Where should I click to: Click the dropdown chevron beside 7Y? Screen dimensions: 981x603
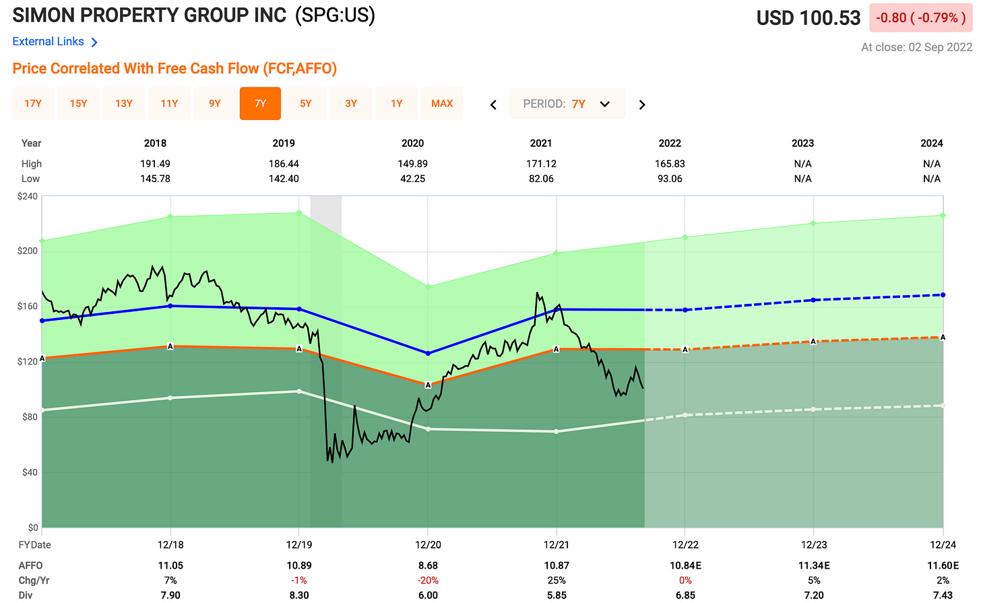tap(605, 104)
